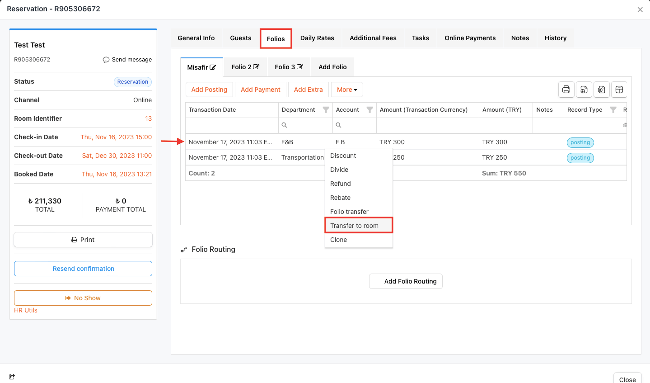Click the Resend confirmation button
Viewport: 650px width, 383px height.
(83, 269)
